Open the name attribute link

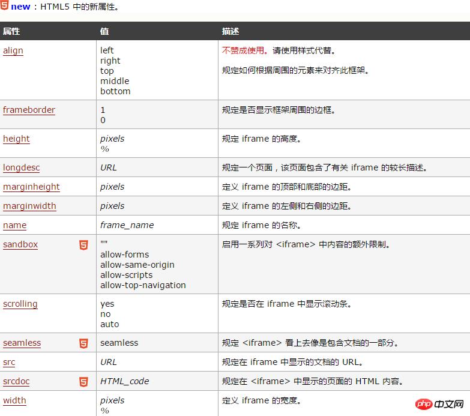click(x=14, y=225)
